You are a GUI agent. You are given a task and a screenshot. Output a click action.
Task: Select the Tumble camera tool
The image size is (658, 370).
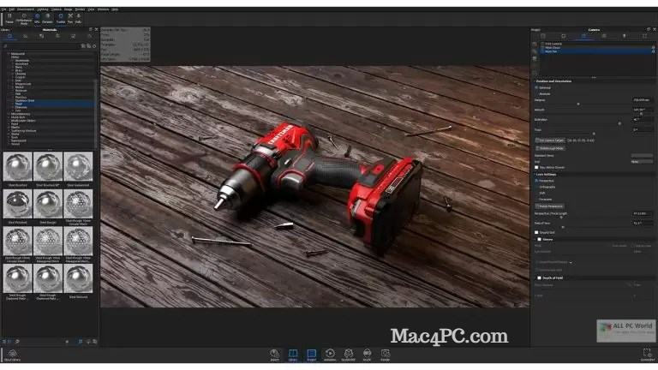tap(61, 18)
